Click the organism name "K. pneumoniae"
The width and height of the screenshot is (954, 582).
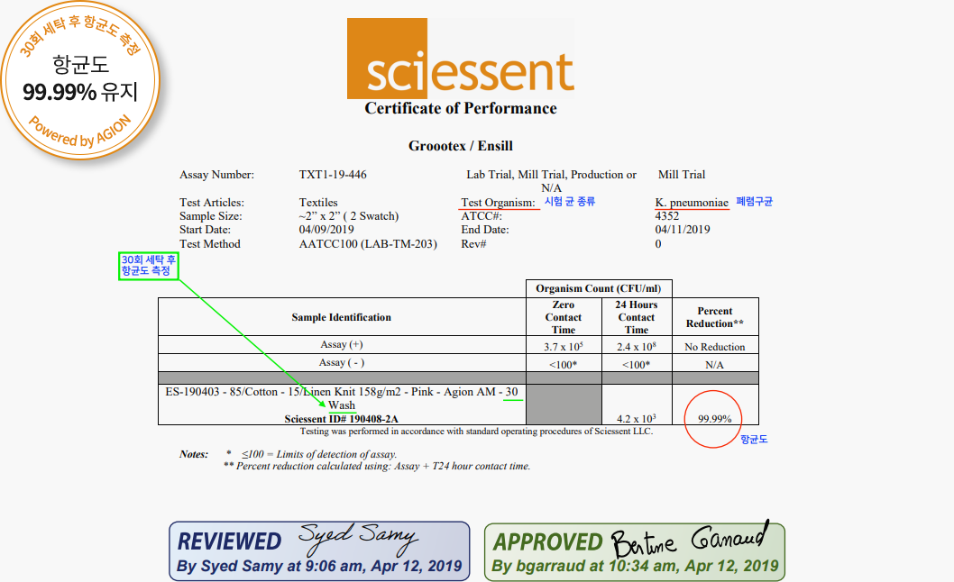point(692,203)
